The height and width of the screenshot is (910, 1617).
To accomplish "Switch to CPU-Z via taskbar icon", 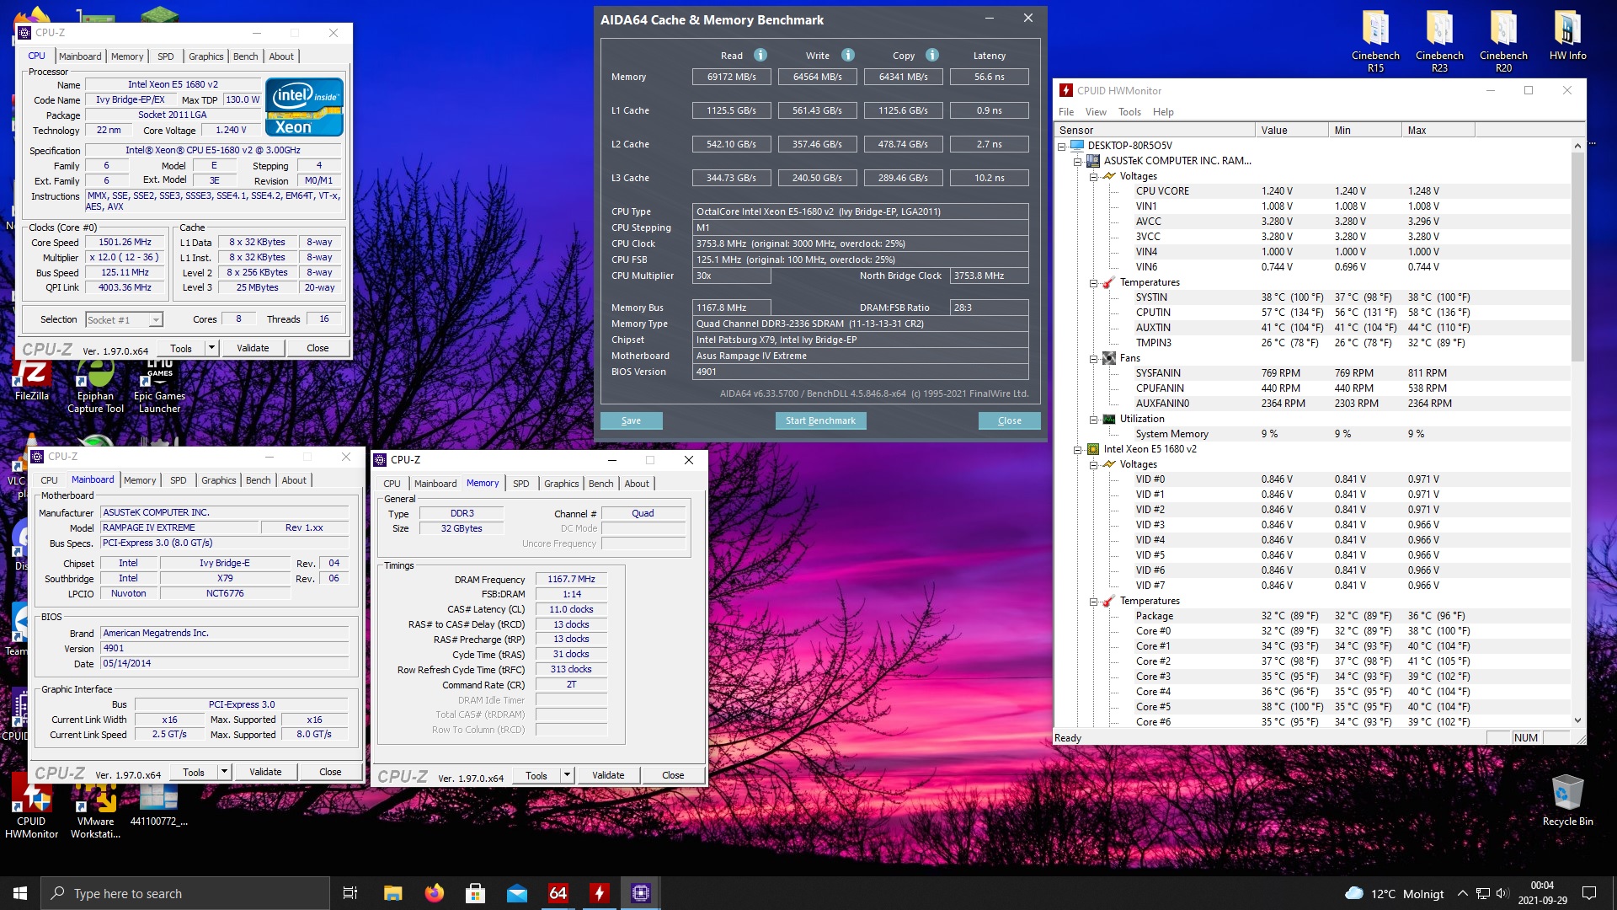I will coord(640,893).
